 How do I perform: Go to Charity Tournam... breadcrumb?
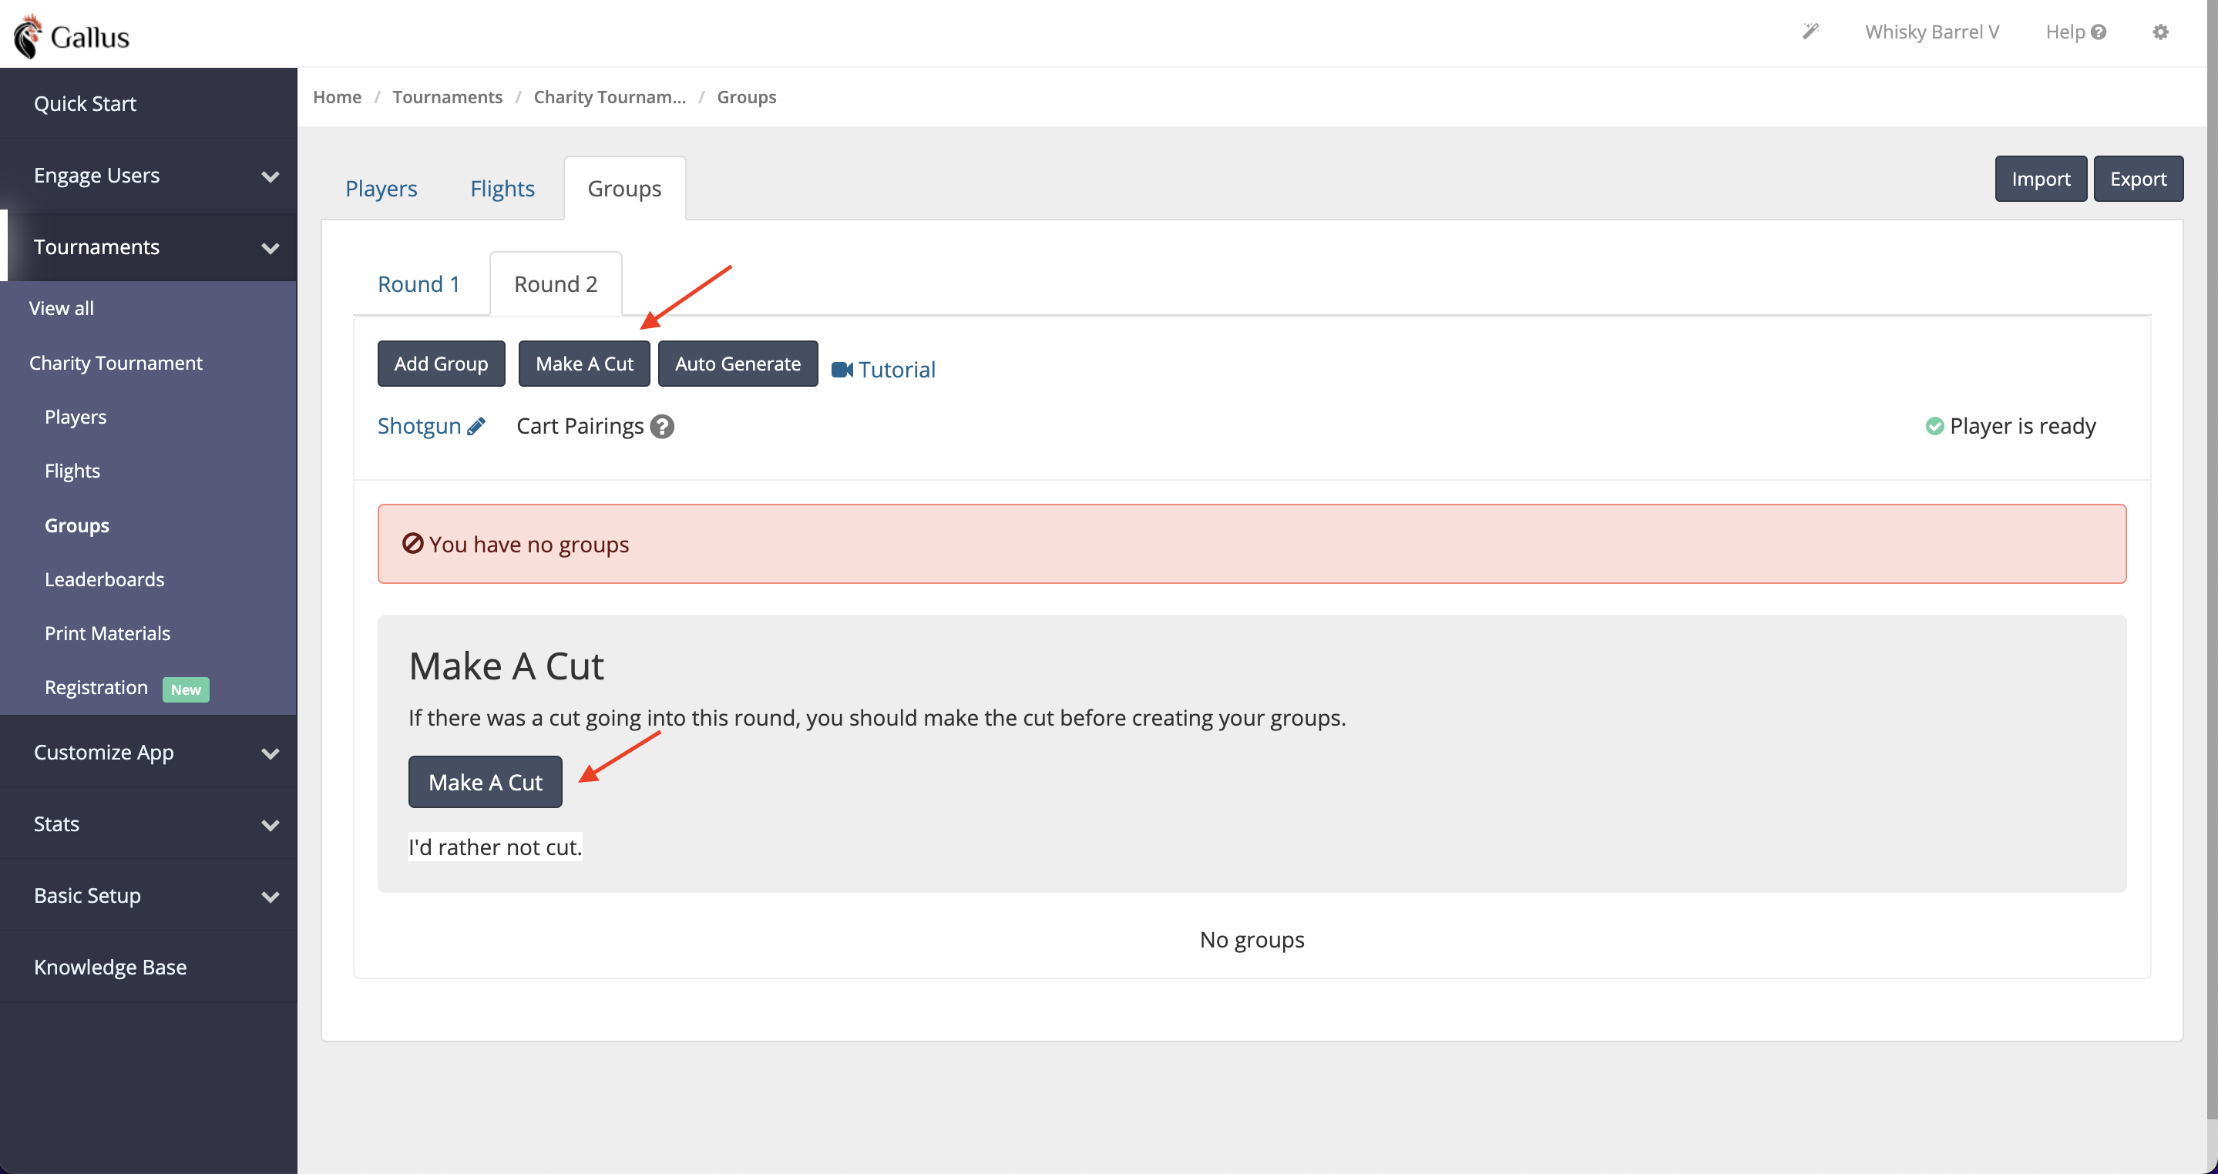click(610, 96)
